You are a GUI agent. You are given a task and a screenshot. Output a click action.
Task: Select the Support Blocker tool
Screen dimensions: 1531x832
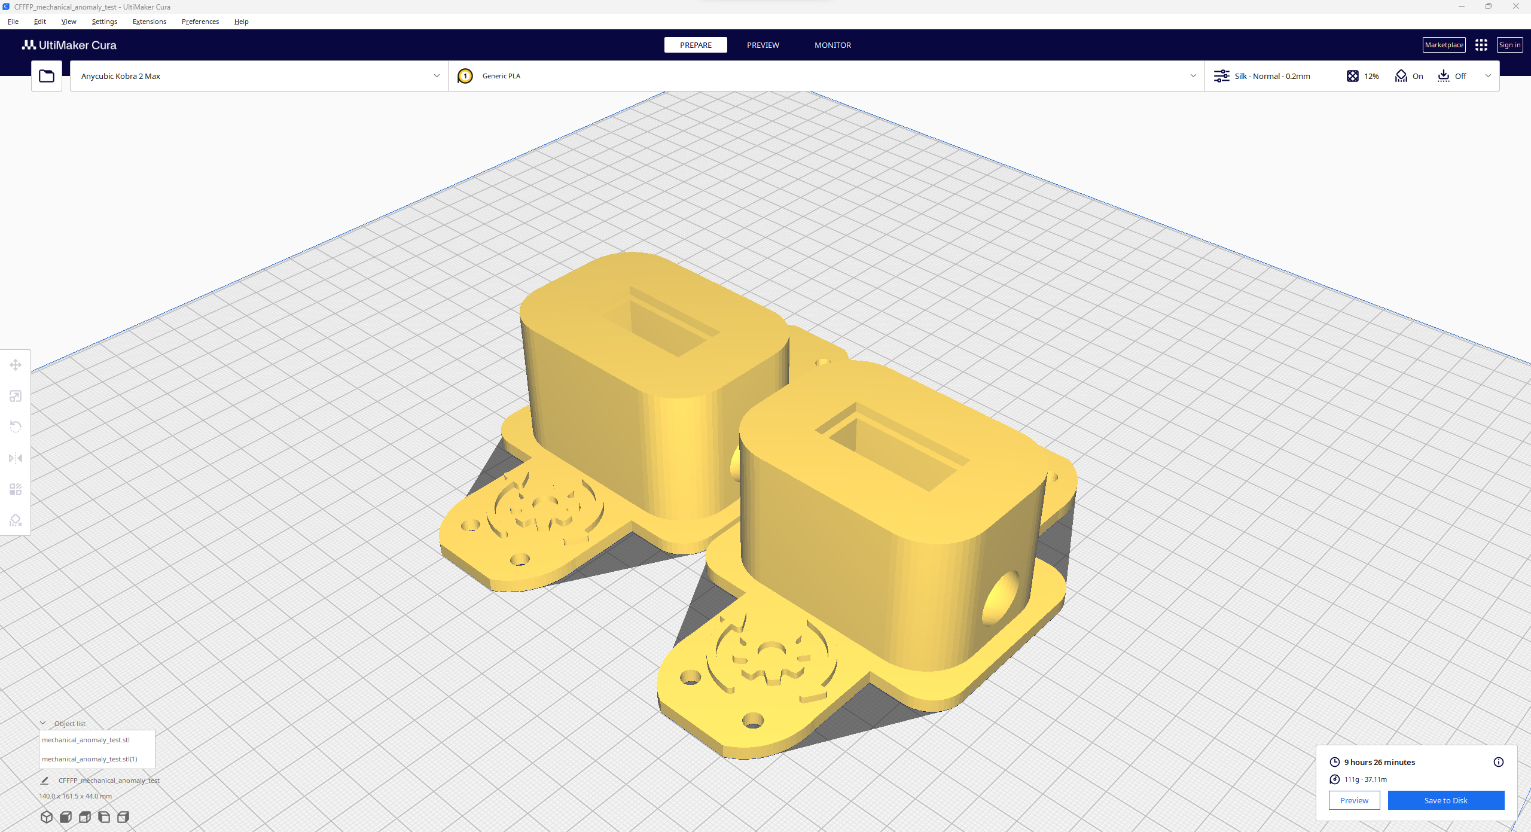16,520
